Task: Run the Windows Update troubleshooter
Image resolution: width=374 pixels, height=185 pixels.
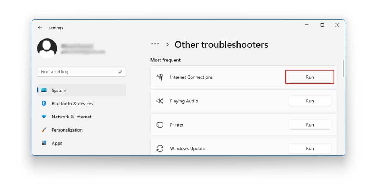Action: (x=310, y=149)
